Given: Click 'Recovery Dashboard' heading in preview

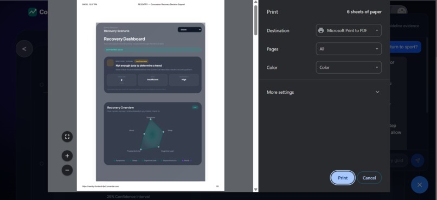Looking at the screenshot, I should click(124, 39).
